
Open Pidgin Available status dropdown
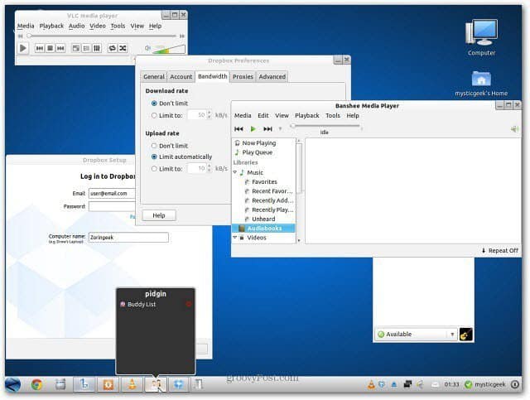[x=416, y=334]
